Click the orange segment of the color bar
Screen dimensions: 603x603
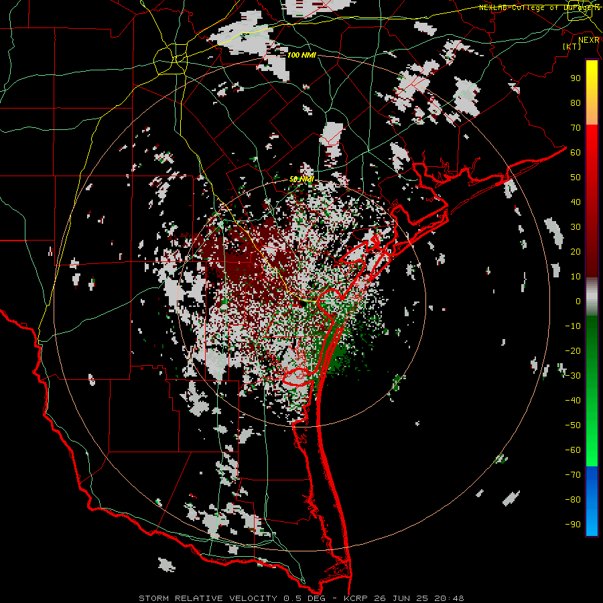click(592, 111)
